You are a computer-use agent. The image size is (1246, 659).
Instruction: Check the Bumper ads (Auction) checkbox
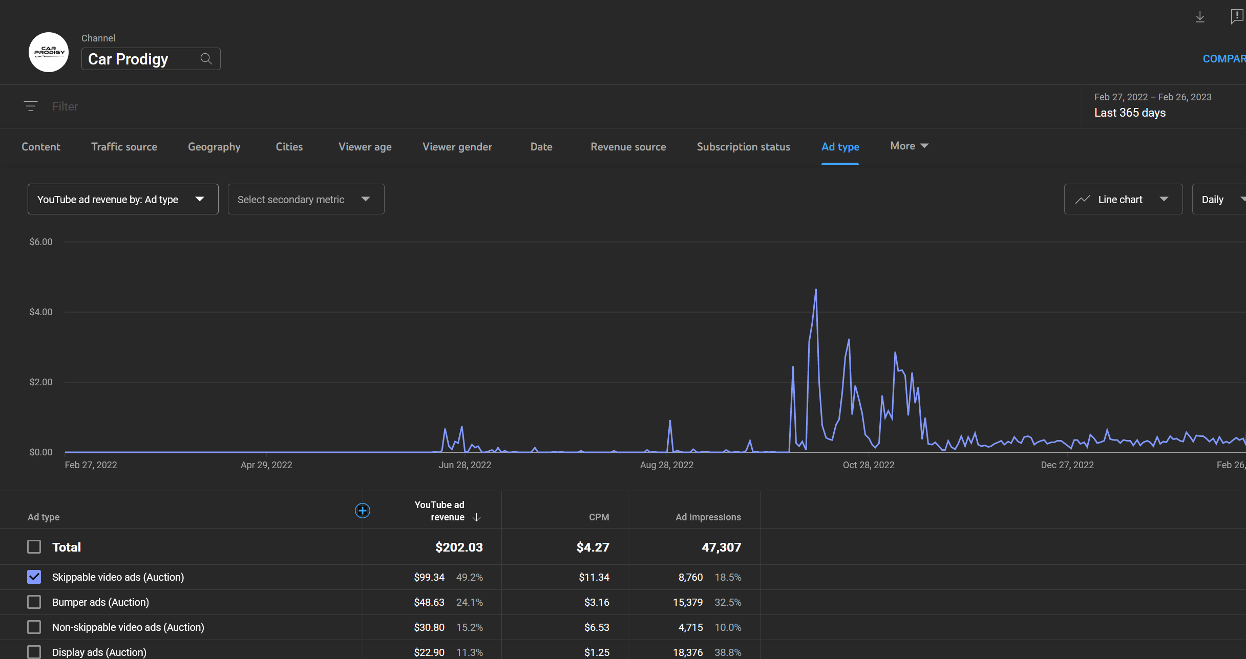click(34, 602)
